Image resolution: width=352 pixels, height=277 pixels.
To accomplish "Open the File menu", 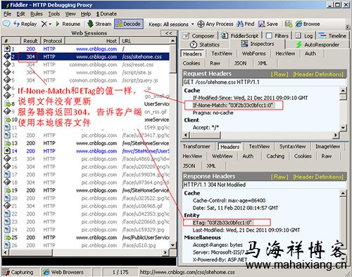I will (x=8, y=14).
